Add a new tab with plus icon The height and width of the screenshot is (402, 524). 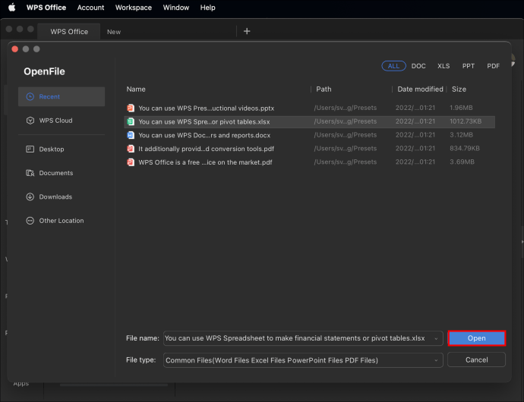pos(247,31)
